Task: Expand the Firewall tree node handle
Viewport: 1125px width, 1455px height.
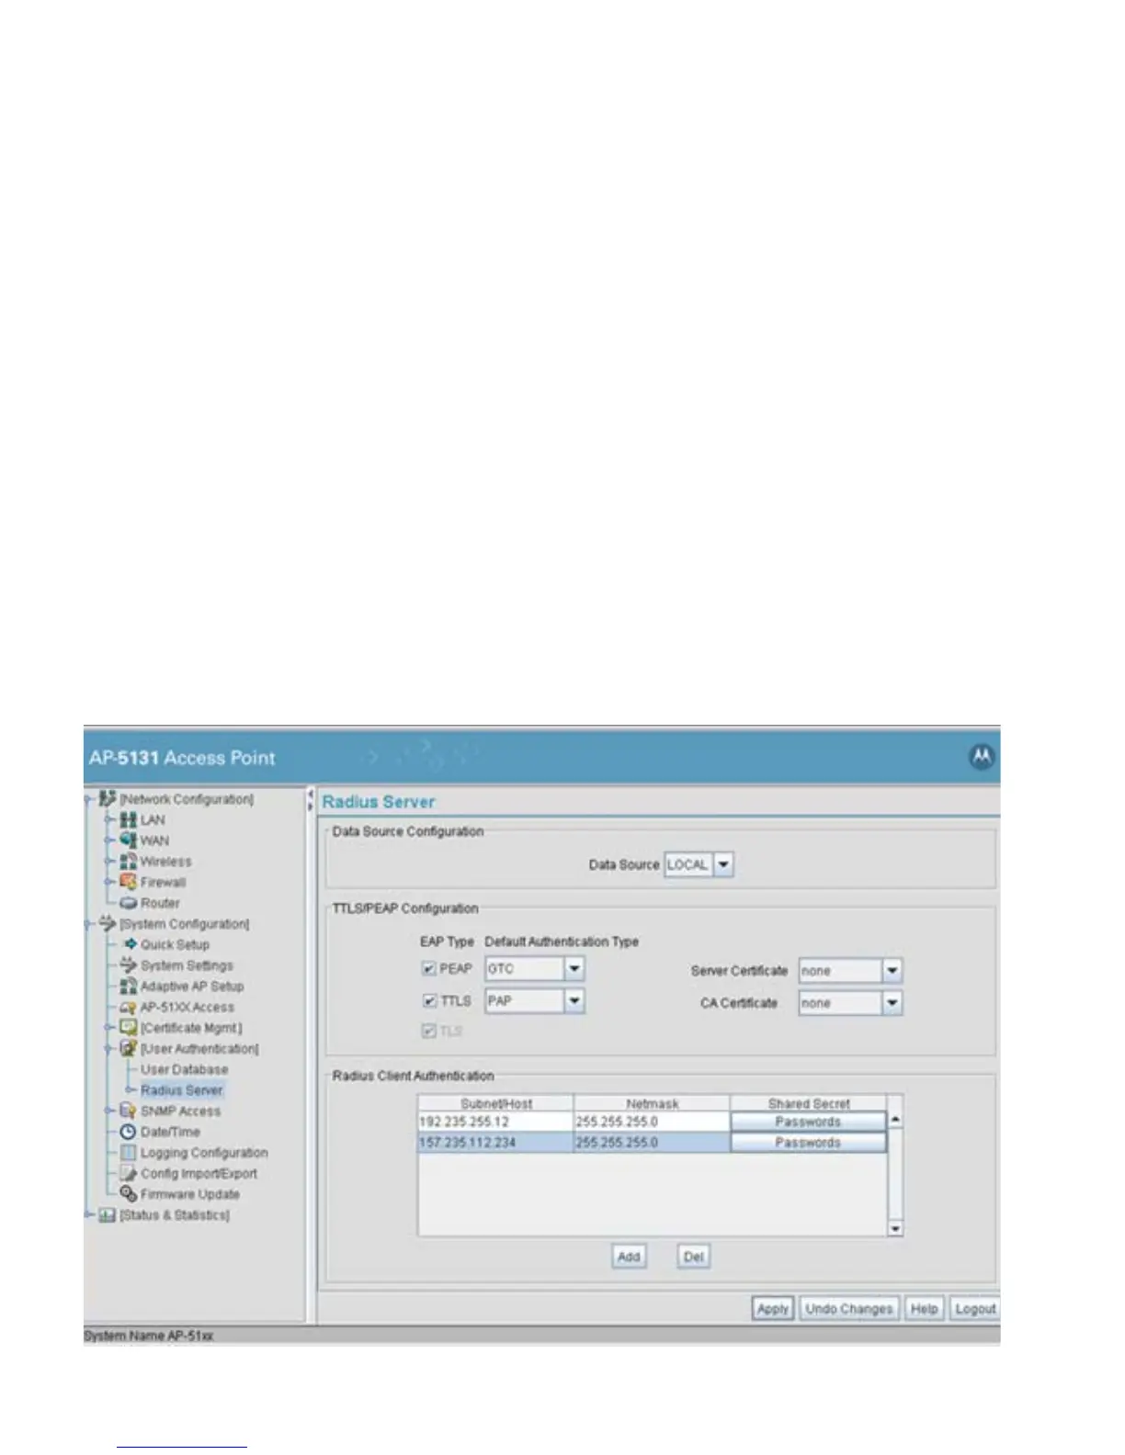Action: pyautogui.click(x=110, y=882)
